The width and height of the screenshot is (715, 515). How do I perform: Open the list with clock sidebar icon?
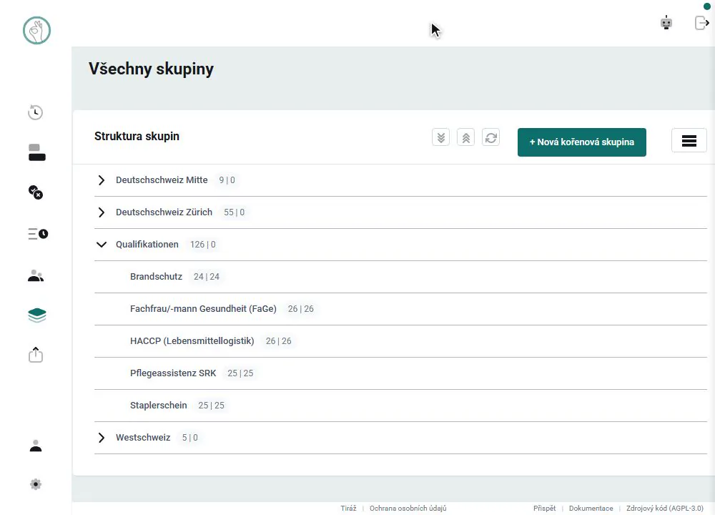click(38, 234)
